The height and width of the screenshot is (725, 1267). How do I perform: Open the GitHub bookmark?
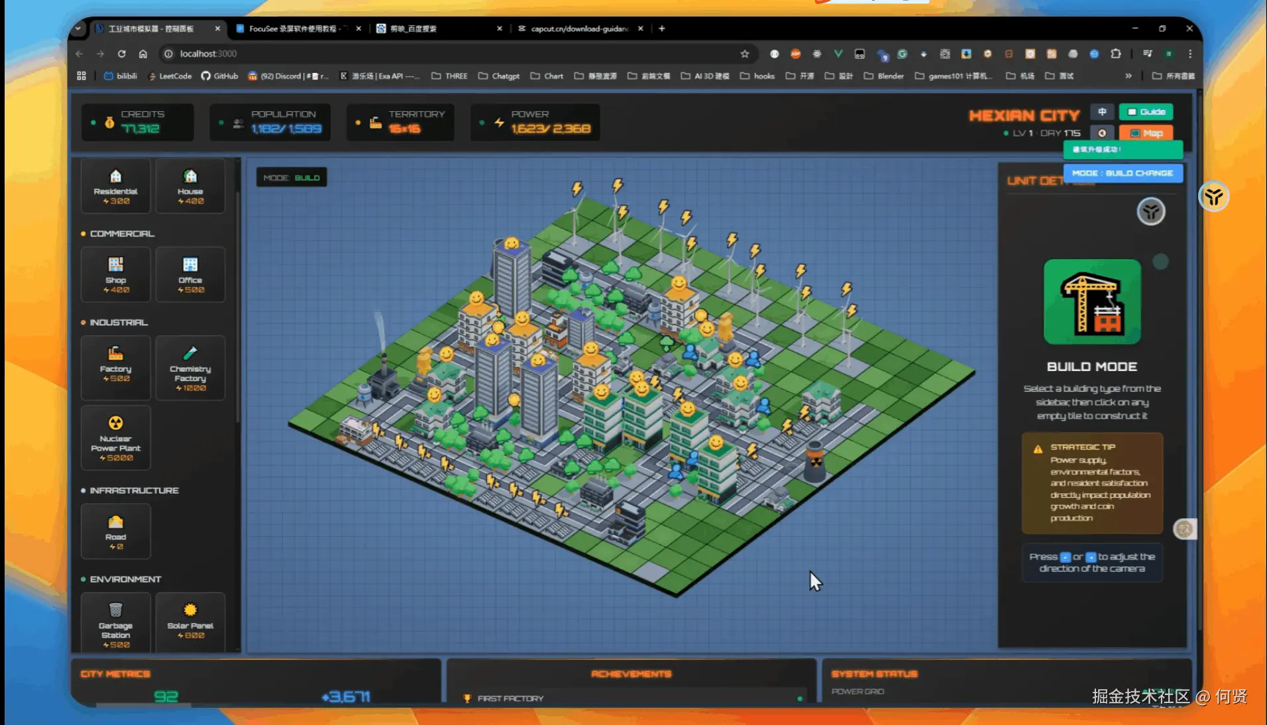(219, 76)
